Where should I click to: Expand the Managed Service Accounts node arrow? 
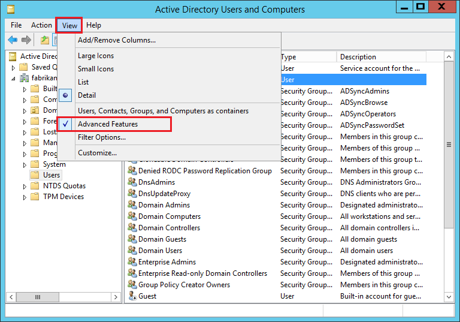tap(25, 143)
